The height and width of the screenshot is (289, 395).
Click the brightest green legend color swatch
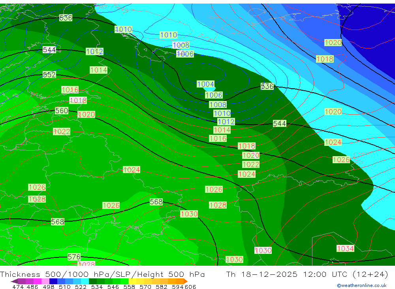click(124, 281)
